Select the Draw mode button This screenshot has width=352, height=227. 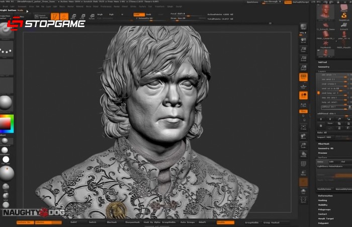[x=64, y=17]
